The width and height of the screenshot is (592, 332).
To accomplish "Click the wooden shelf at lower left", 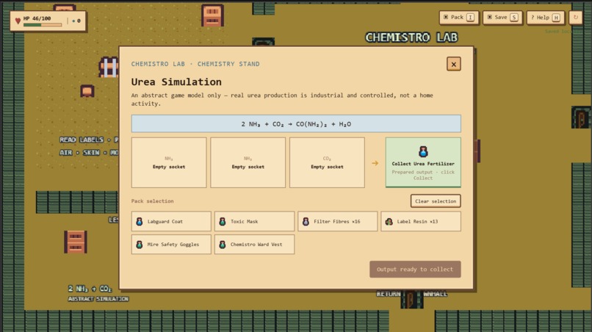I will 76,242.
